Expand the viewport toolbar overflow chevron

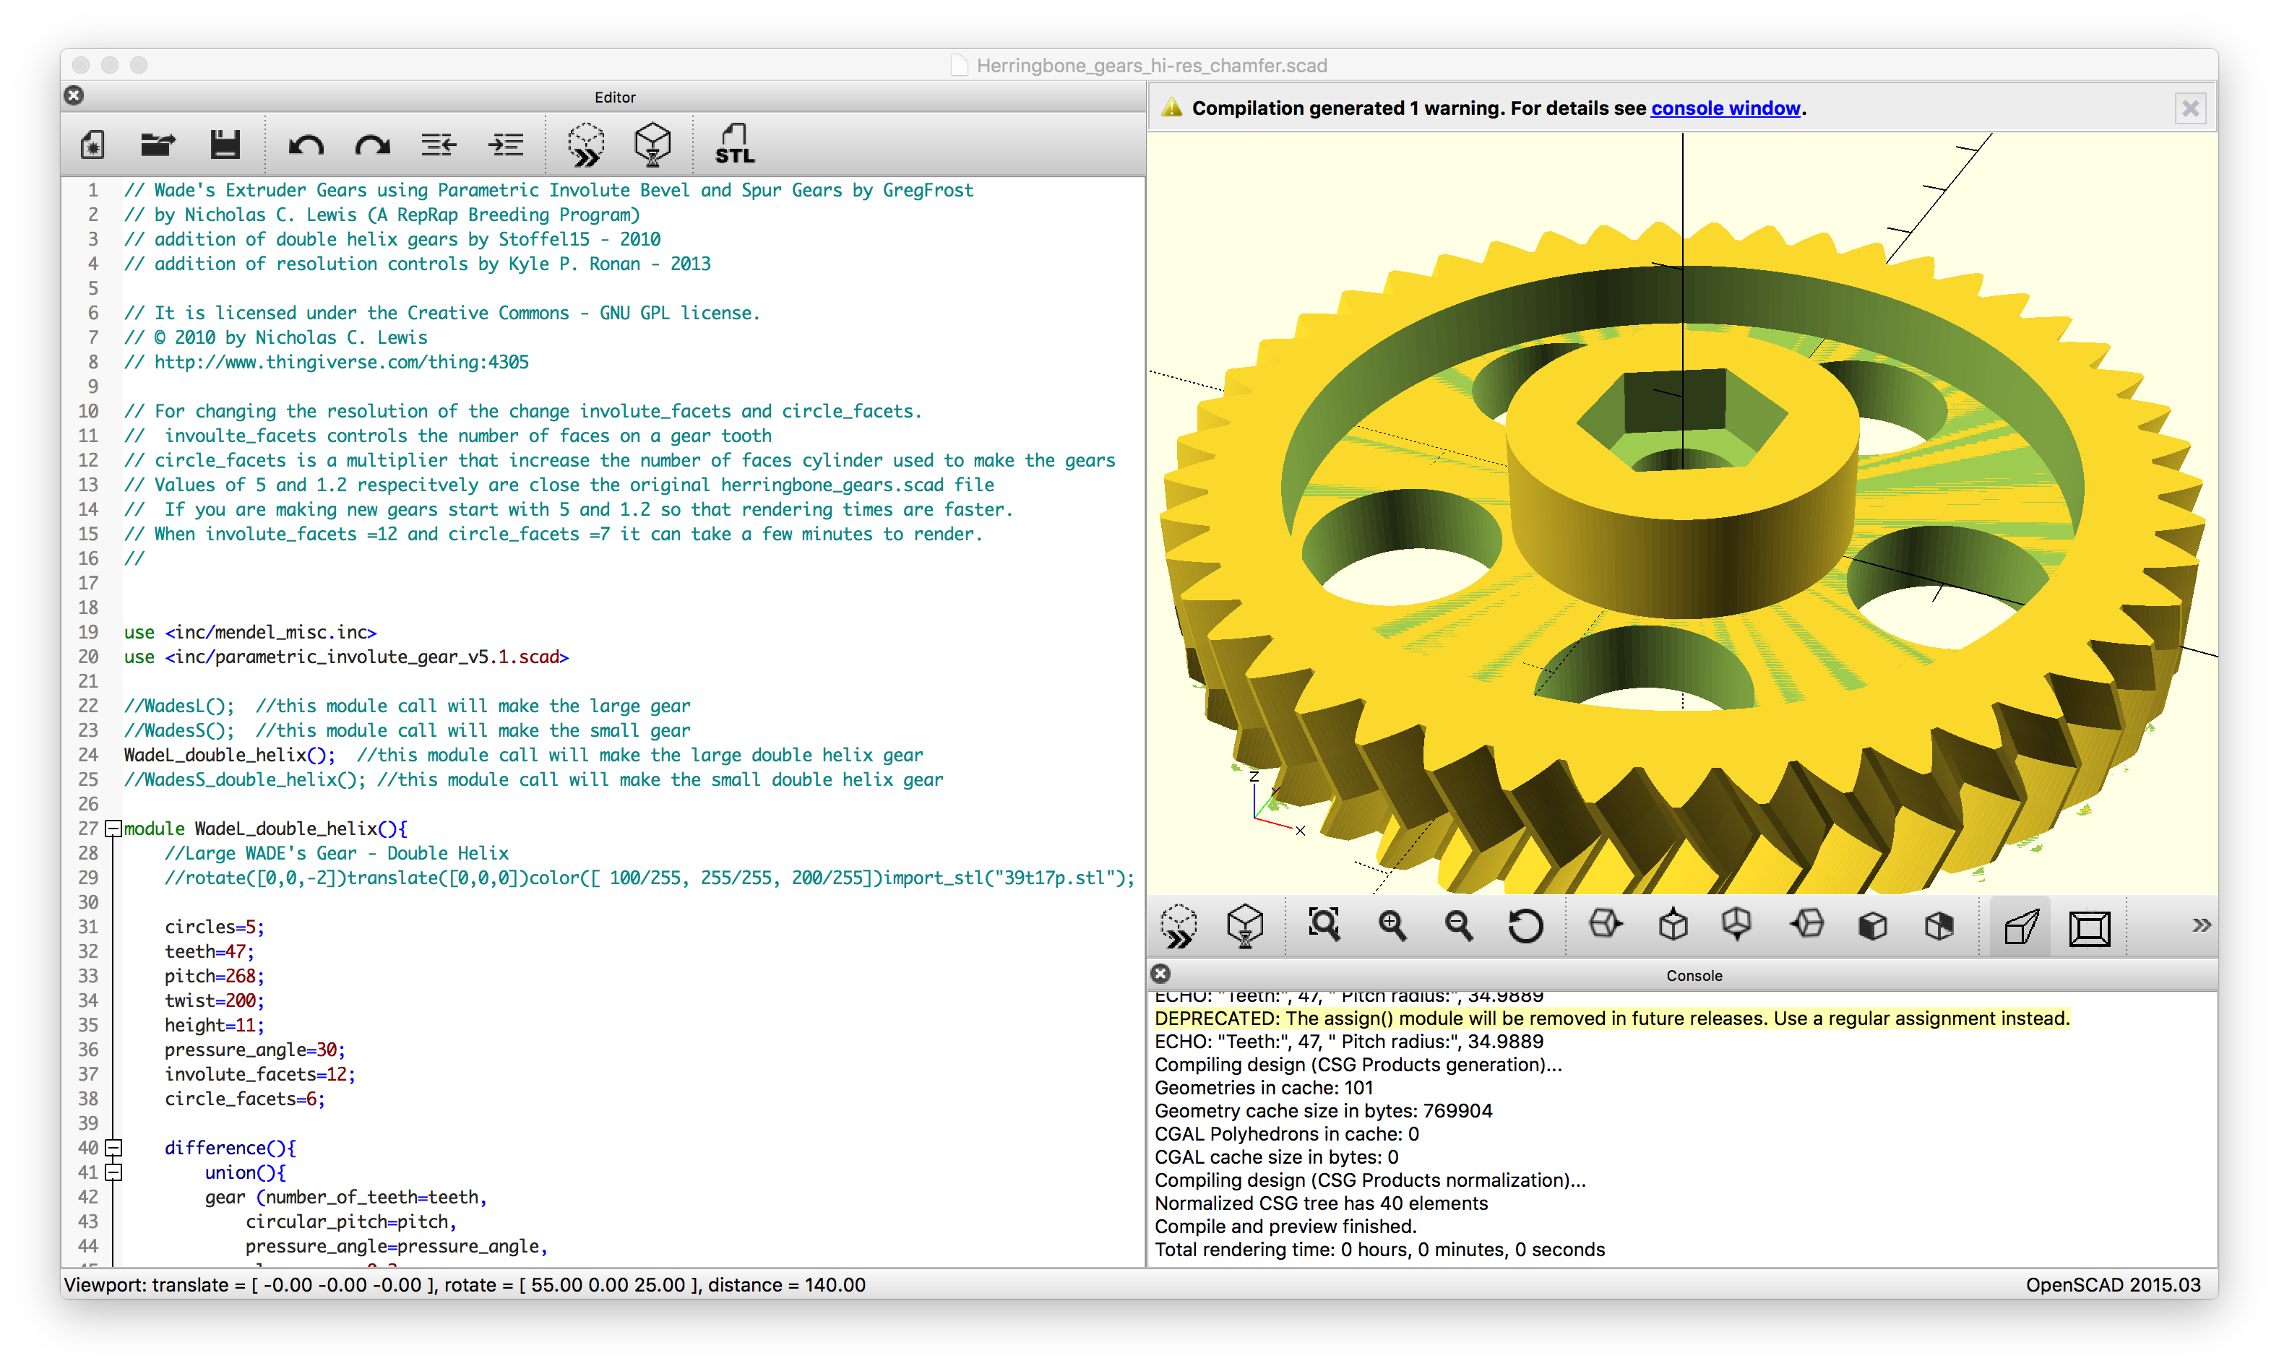[x=2200, y=925]
